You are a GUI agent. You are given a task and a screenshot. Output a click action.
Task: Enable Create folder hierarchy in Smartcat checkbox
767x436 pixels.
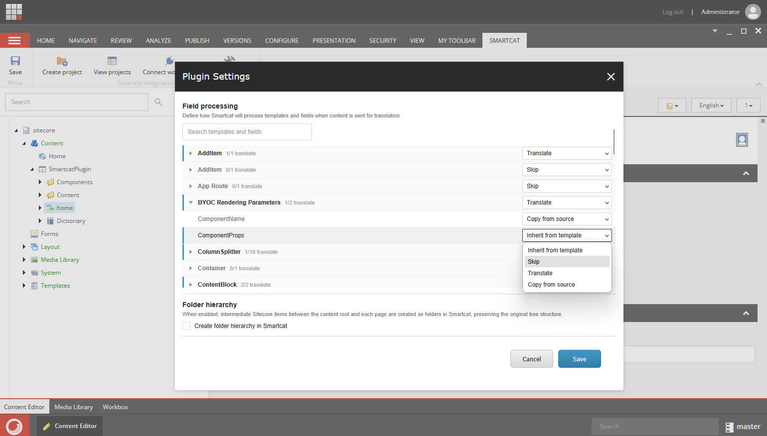[186, 326]
